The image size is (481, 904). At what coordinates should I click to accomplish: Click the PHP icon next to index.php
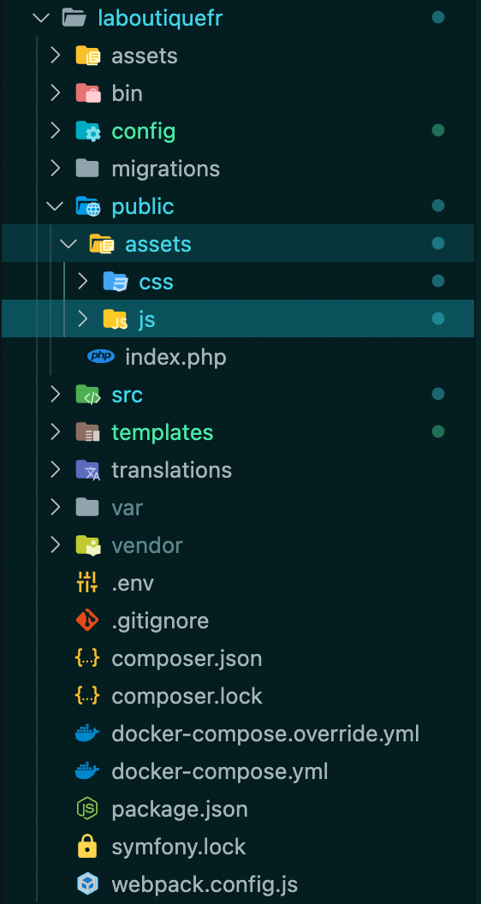tap(101, 357)
